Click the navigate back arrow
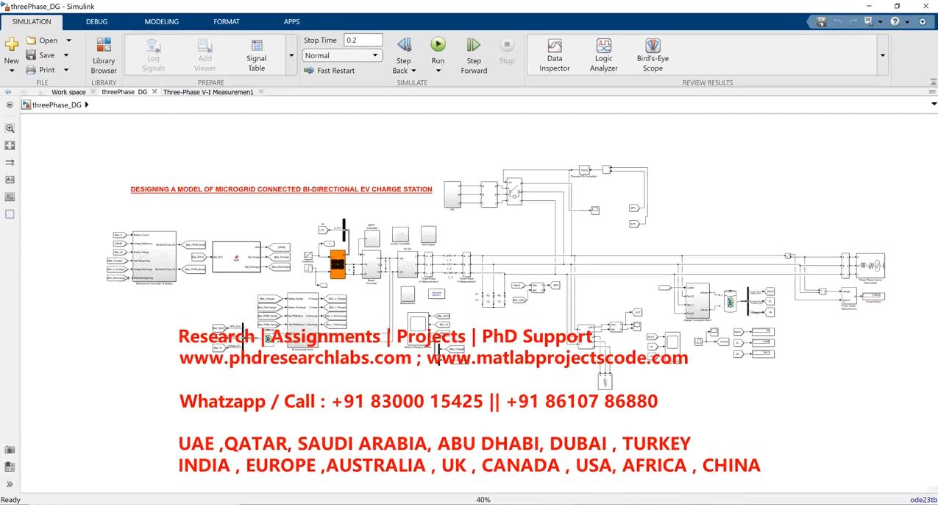The image size is (938, 505). (8, 92)
